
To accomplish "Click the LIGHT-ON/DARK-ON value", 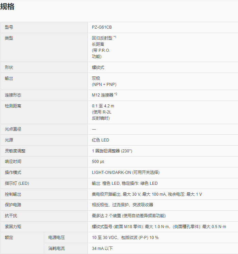I will 126,173.
